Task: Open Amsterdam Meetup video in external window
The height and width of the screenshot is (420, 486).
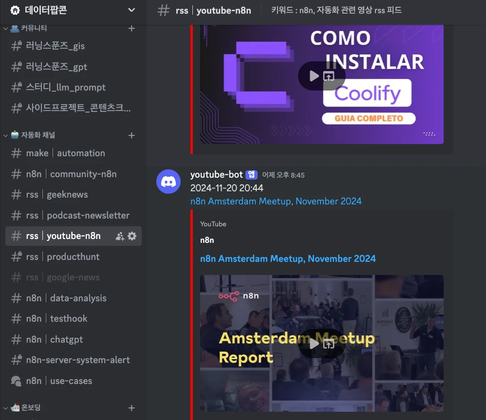Action: [329, 344]
